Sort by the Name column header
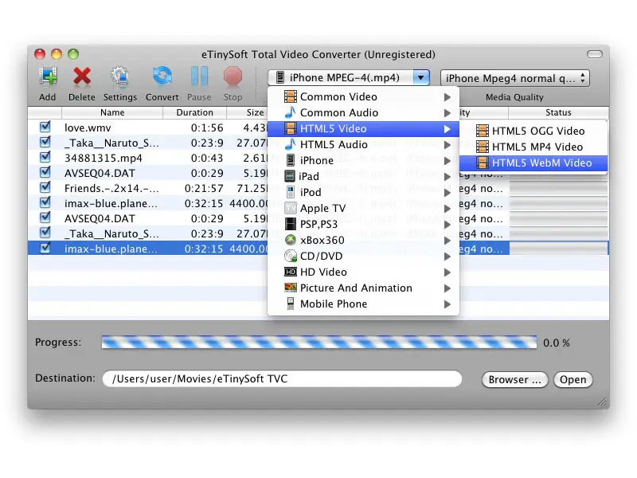This screenshot has width=637, height=478. 112,112
